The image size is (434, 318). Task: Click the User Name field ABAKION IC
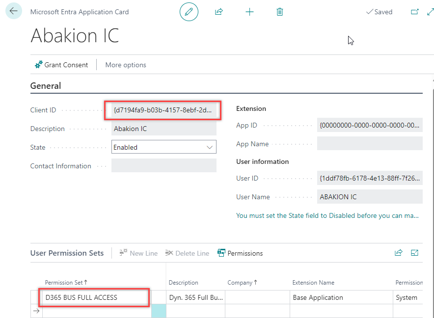pyautogui.click(x=370, y=197)
